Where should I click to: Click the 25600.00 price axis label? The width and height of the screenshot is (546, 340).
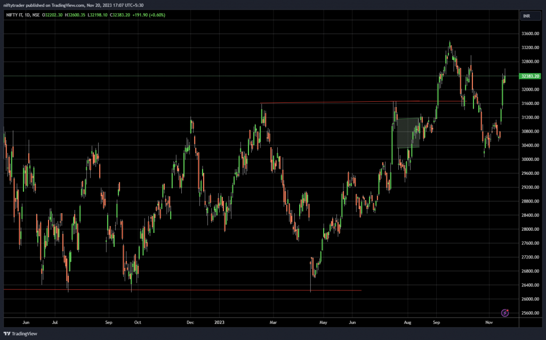click(x=530, y=313)
